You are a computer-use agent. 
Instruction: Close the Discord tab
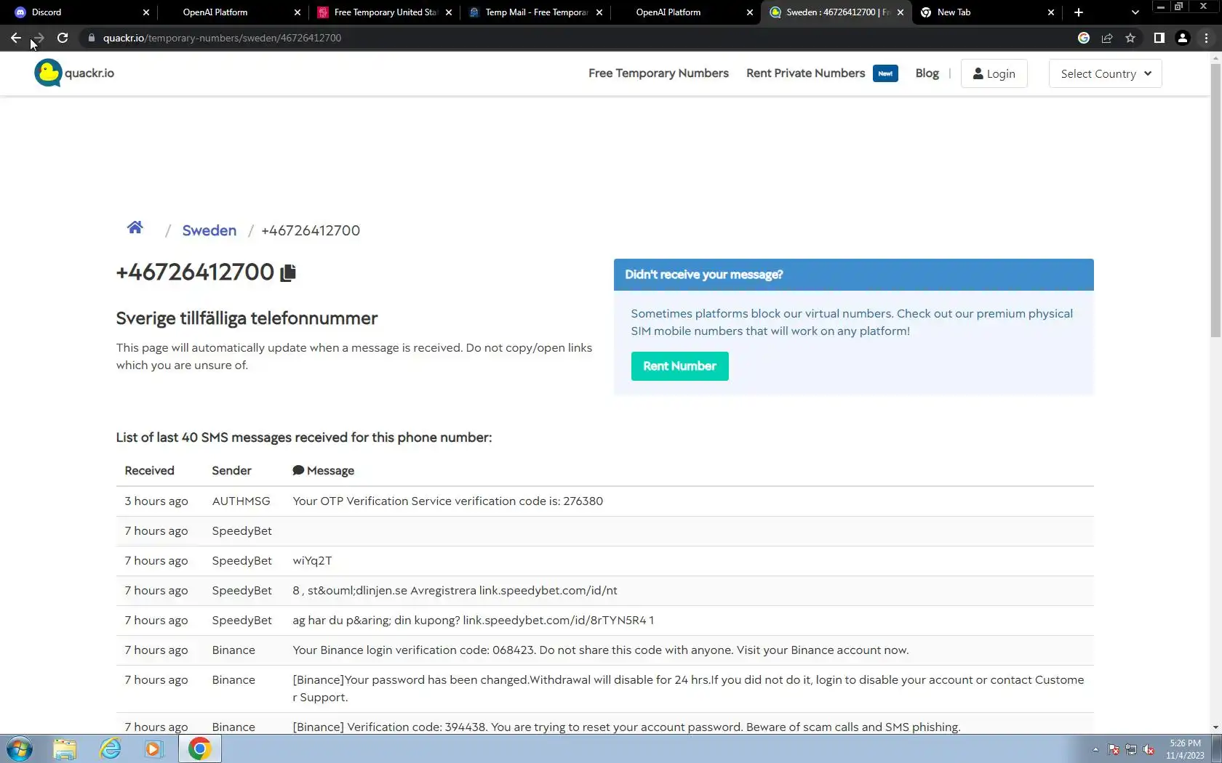pyautogui.click(x=146, y=12)
